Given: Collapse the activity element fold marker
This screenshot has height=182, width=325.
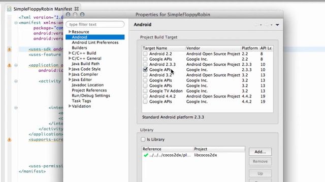Looking at the screenshot, I should pyautogui.click(x=16, y=81).
